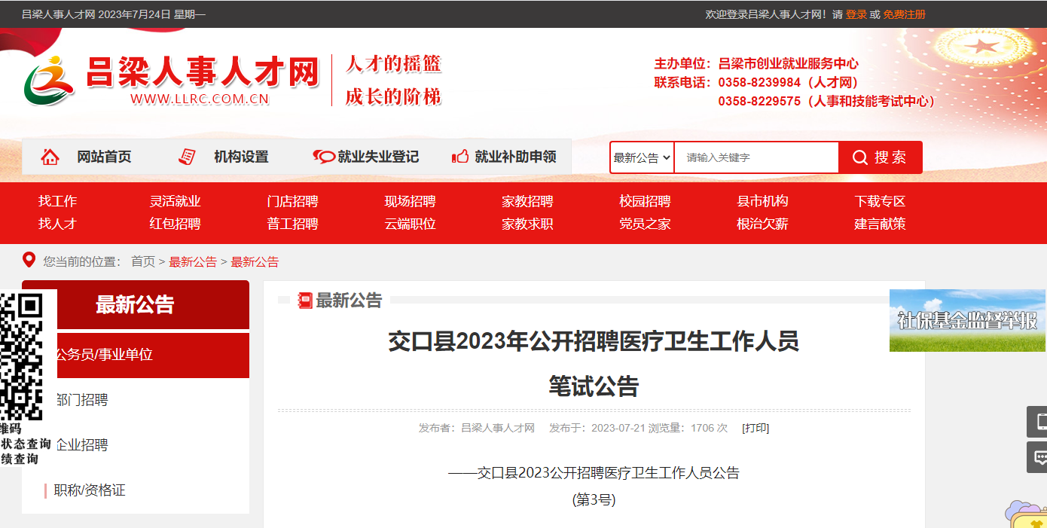Open the 社保基金监督举报 banner
This screenshot has height=528, width=1047.
967,320
